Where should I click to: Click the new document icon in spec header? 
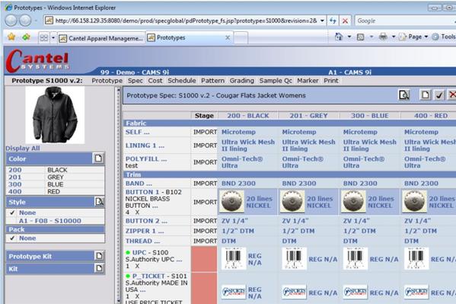pyautogui.click(x=426, y=95)
